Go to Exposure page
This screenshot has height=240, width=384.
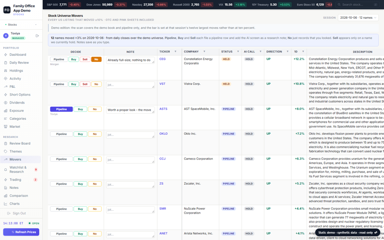point(21,110)
